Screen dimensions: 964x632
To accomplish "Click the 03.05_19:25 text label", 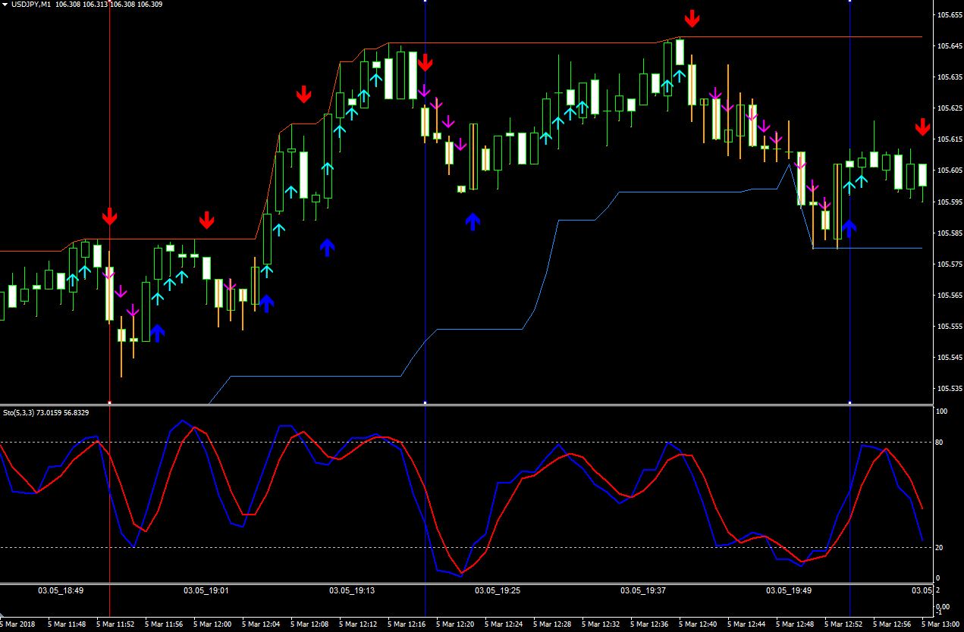I will click(x=498, y=590).
